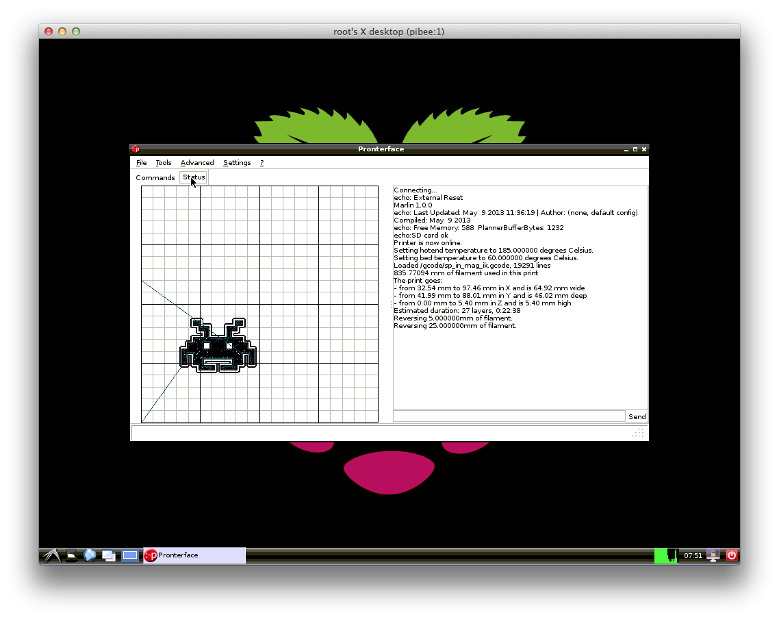Click 'Reversing 25.000000mm of filament.' line

coord(455,326)
